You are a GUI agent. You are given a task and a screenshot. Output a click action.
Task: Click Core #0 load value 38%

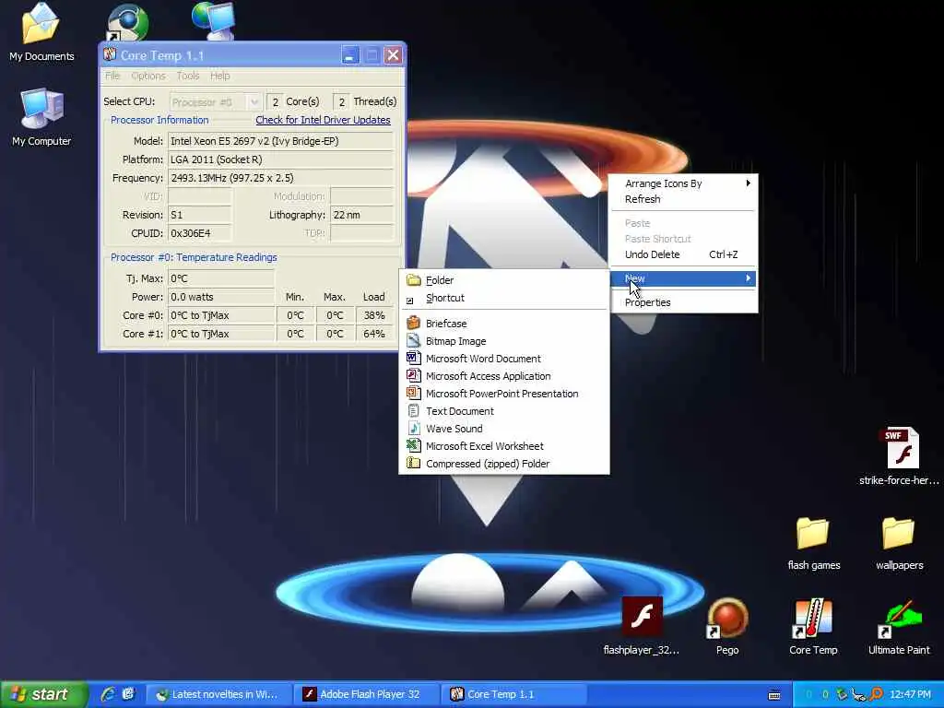pos(374,315)
